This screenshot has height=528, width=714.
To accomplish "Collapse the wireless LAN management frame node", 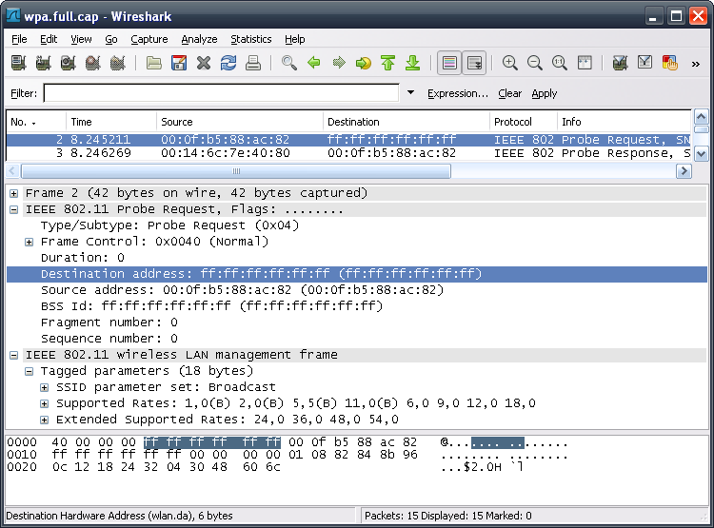I will 13,356.
